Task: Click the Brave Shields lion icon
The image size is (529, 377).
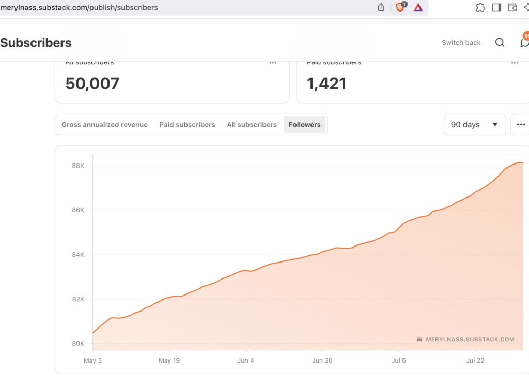Action: 400,8
